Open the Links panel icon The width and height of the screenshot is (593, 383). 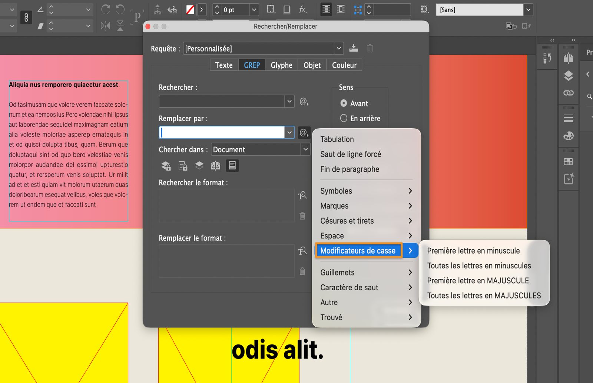[569, 93]
